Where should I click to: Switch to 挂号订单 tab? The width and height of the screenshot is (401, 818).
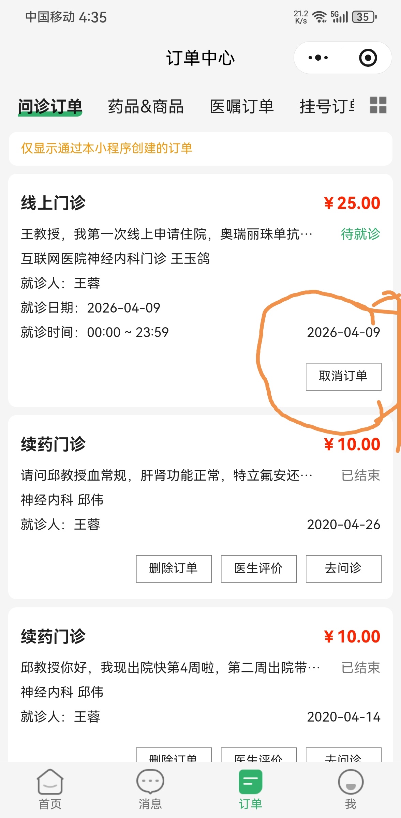(x=327, y=106)
